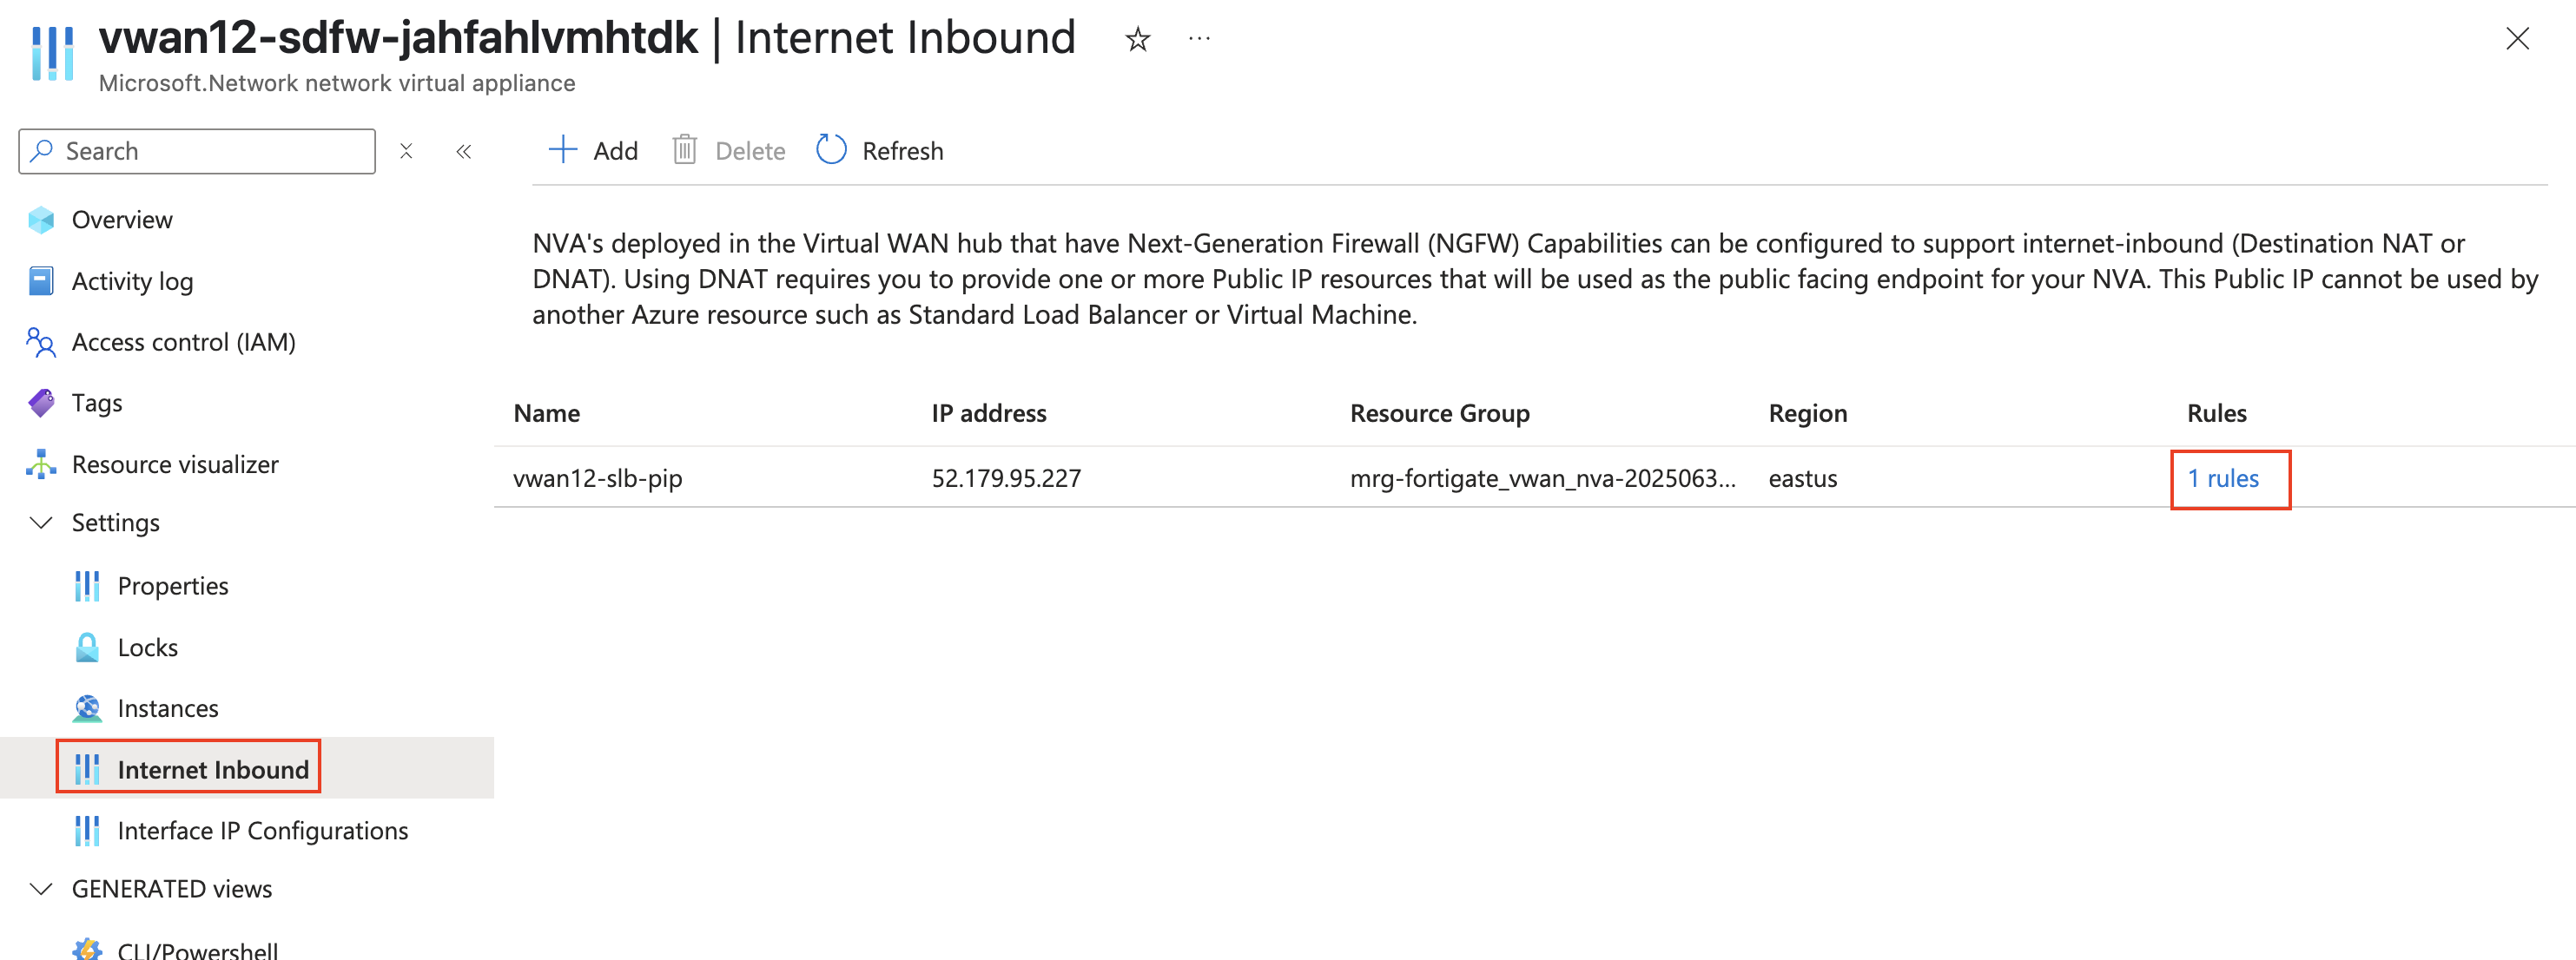
Task: Collapse the sidebar with double chevrons
Action: pyautogui.click(x=464, y=151)
